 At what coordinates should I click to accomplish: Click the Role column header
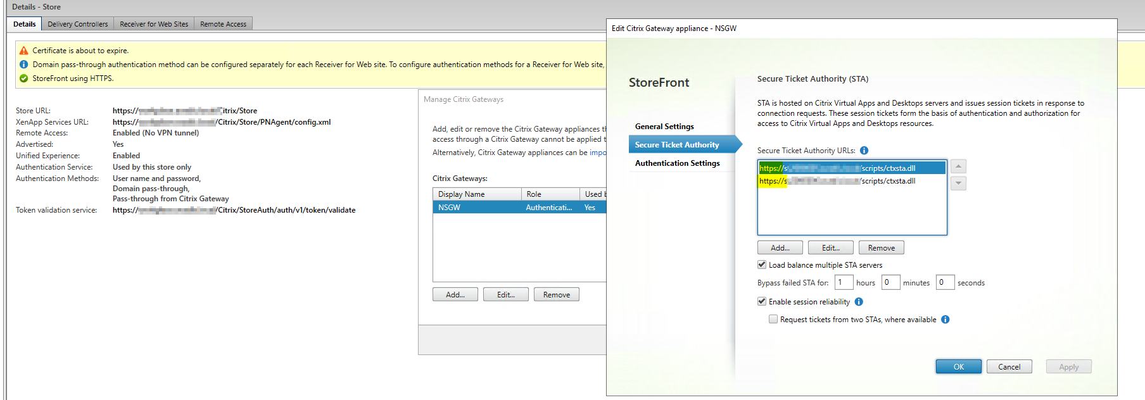[550, 194]
